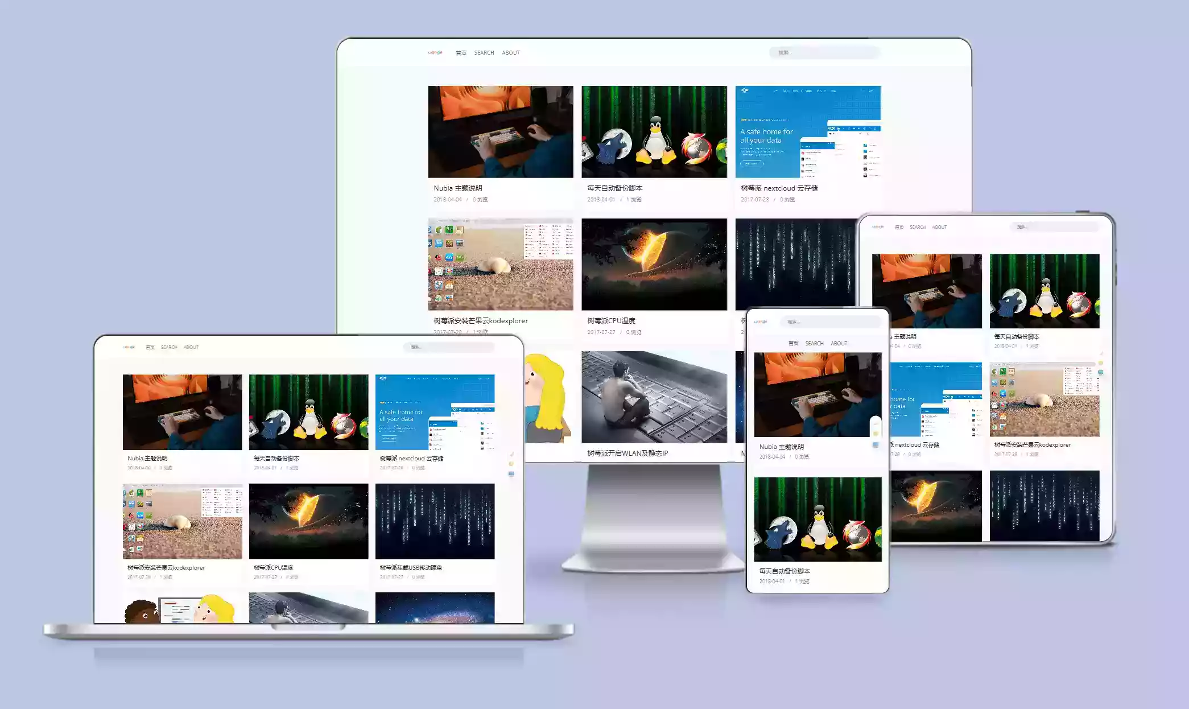Focus the search box on the tablet
Image resolution: width=1189 pixels, height=709 pixels.
[x=1055, y=226]
